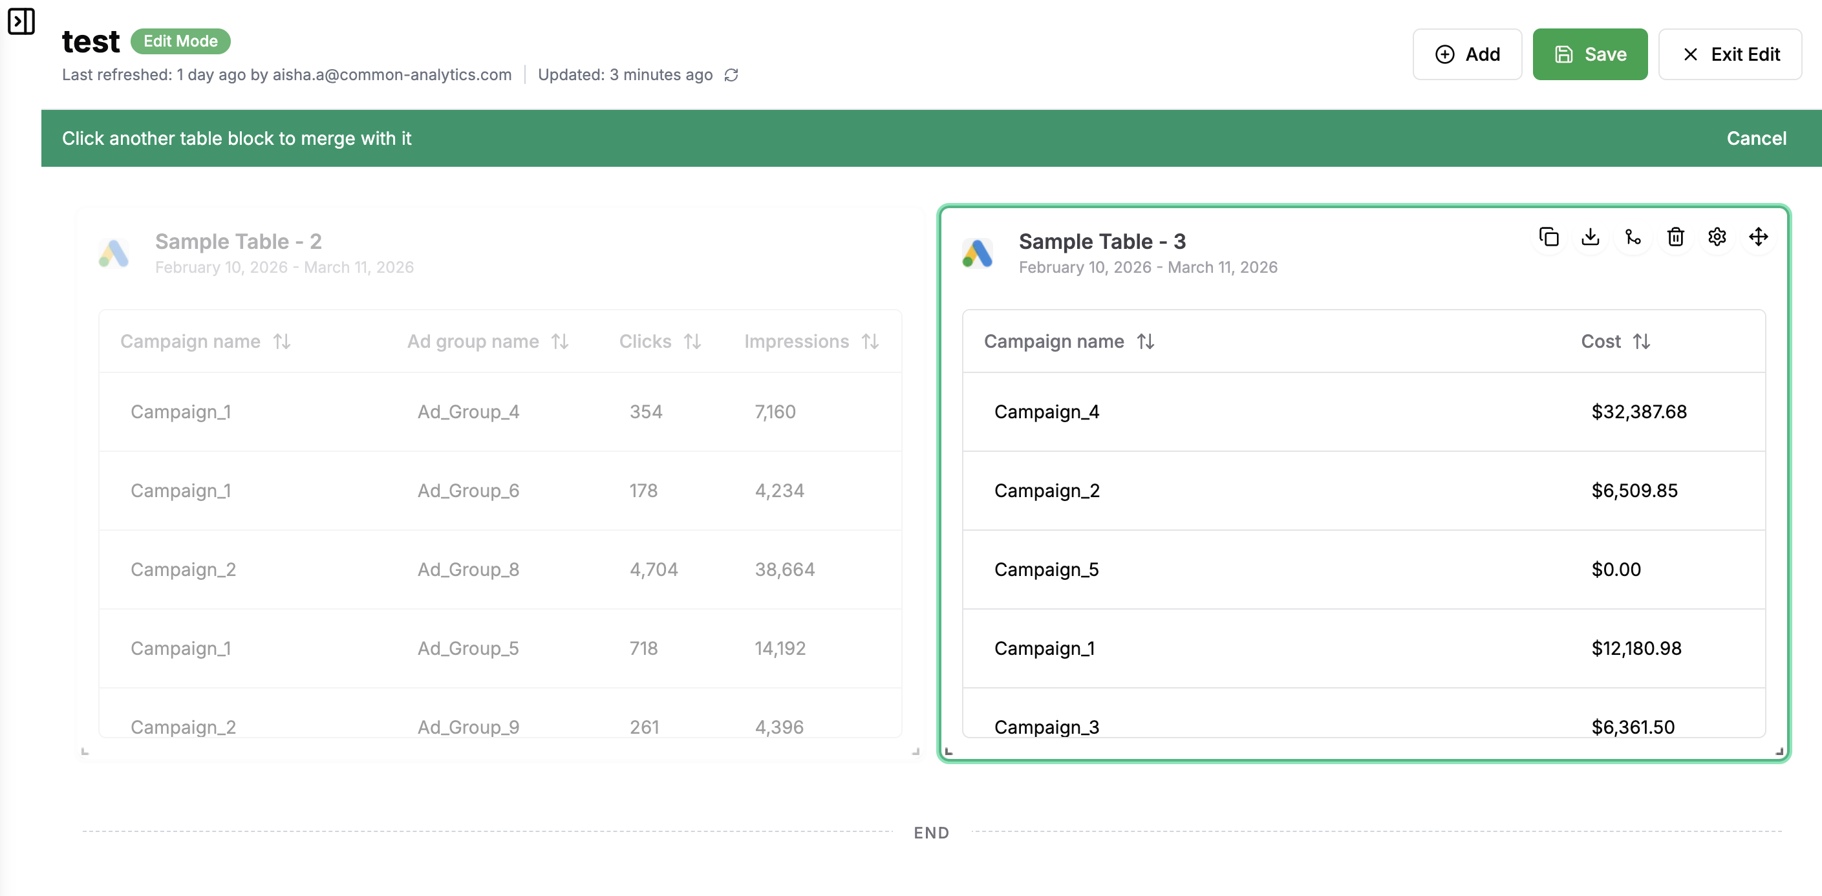Open the Add block menu
1822x896 pixels.
click(1467, 54)
